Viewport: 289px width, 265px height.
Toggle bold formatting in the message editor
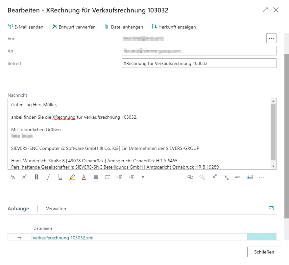click(36, 177)
